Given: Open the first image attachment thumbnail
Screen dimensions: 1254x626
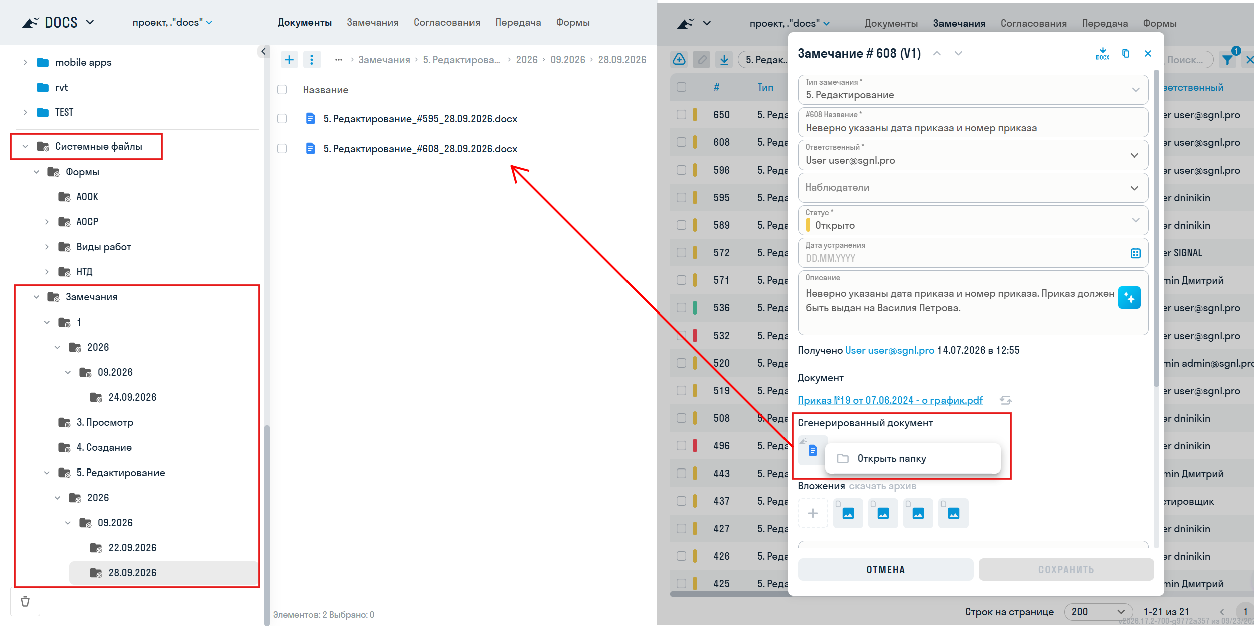Looking at the screenshot, I should click(x=848, y=513).
